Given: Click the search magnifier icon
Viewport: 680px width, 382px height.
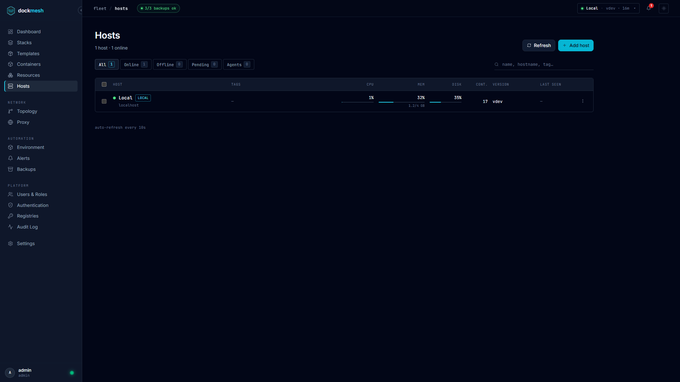Looking at the screenshot, I should 497,64.
